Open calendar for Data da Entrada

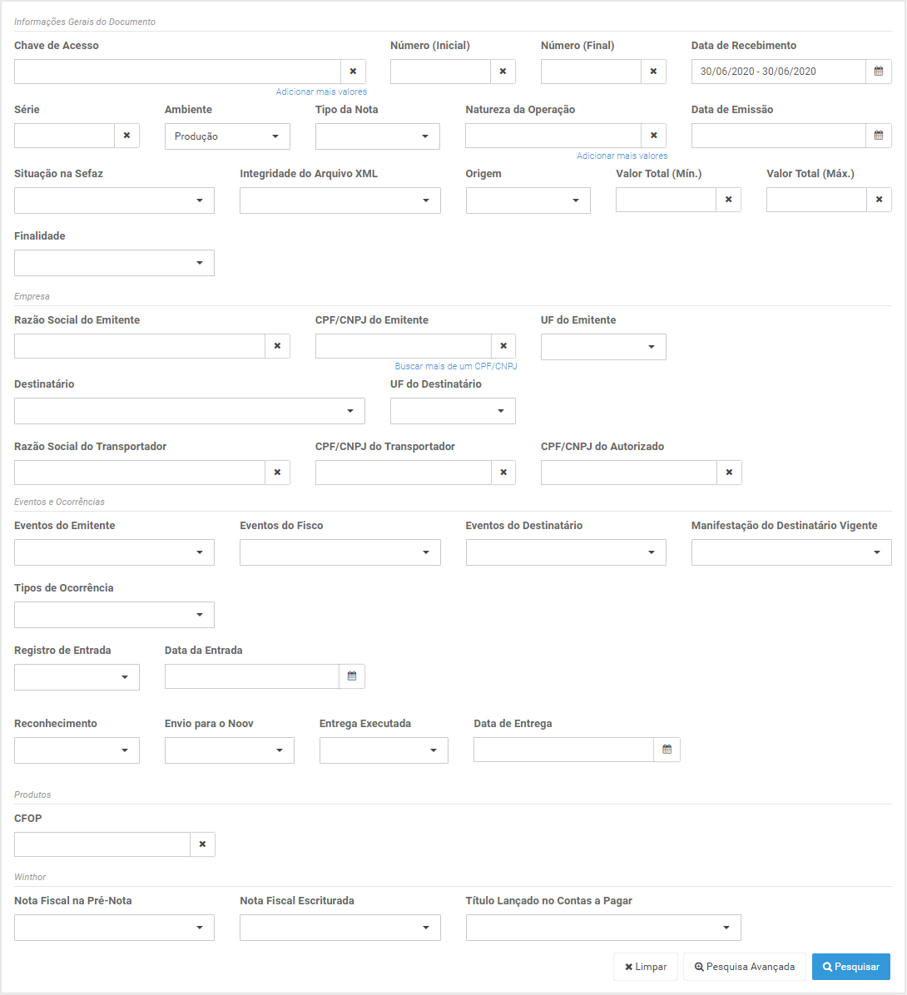tap(352, 676)
